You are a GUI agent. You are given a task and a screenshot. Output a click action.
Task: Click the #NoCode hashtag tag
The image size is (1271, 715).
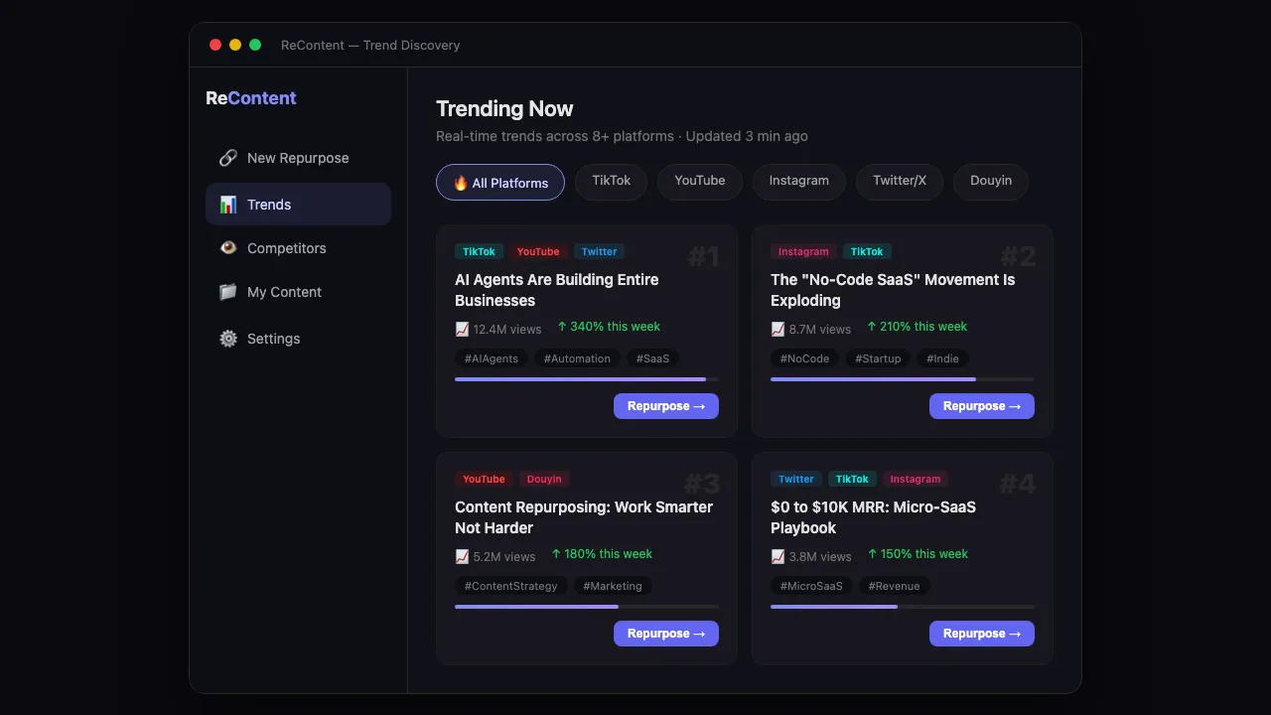803,358
